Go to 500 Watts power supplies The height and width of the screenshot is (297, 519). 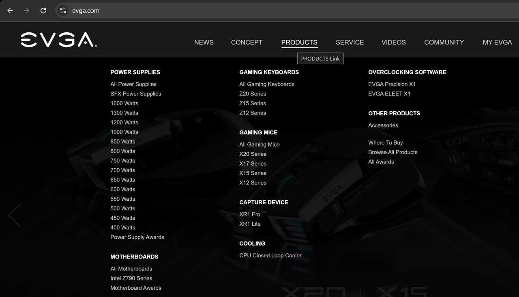coord(123,208)
